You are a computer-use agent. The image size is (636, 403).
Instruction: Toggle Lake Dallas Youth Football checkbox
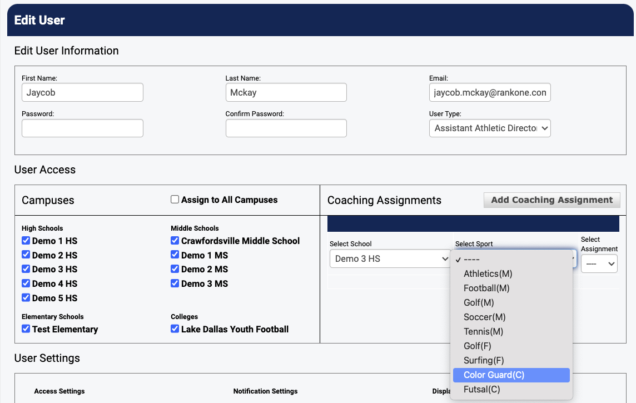pos(175,329)
